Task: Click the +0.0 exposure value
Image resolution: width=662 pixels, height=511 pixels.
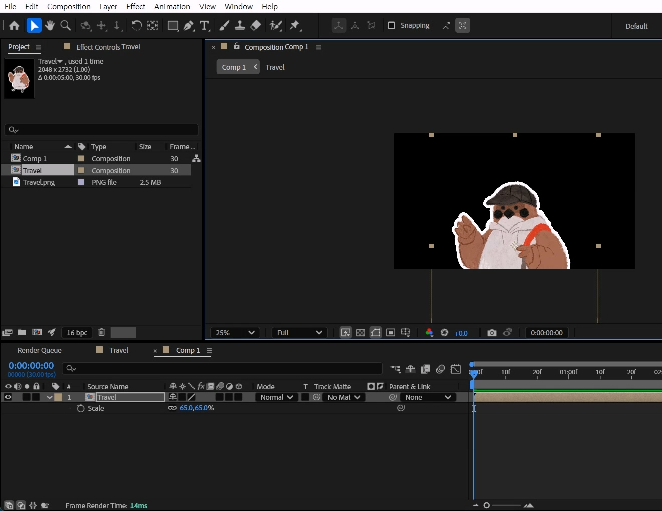Action: (x=461, y=333)
